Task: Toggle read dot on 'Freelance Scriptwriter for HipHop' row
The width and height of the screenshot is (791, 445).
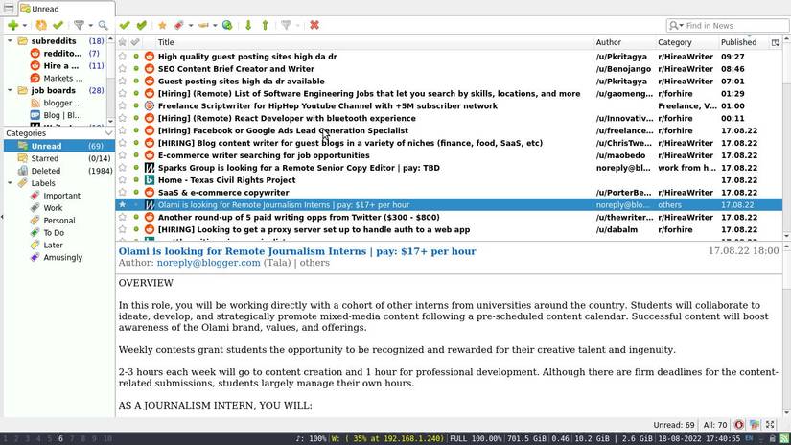Action: coord(136,105)
